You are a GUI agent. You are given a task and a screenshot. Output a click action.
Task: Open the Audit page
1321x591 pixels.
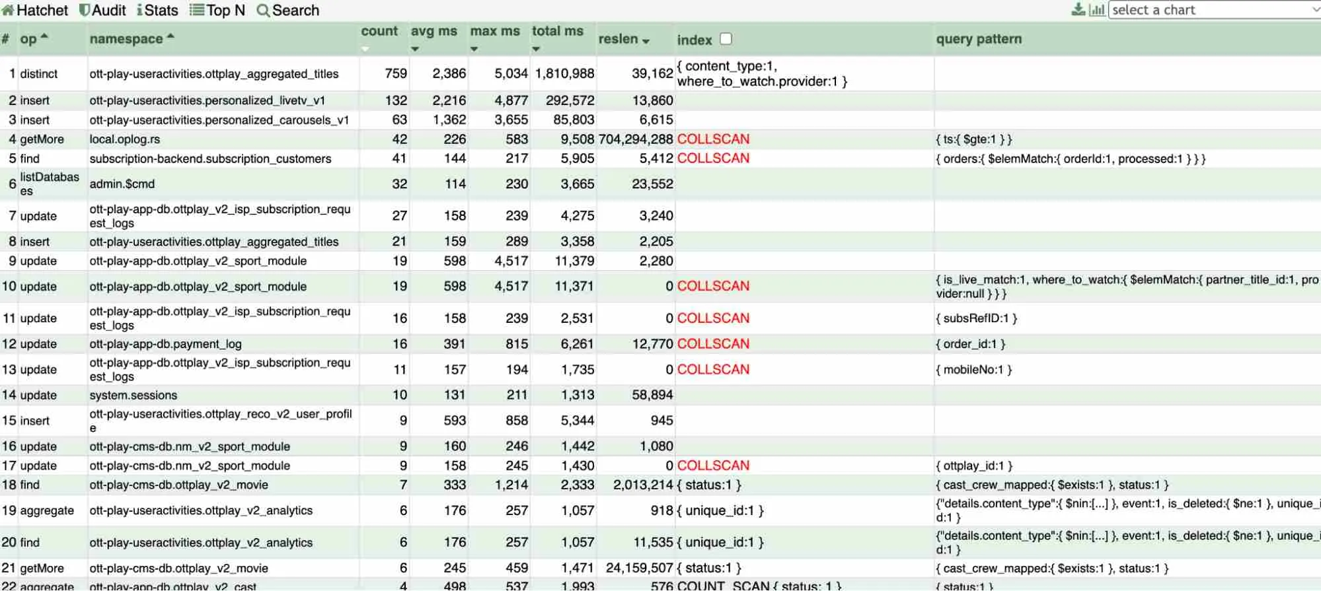[x=102, y=10]
